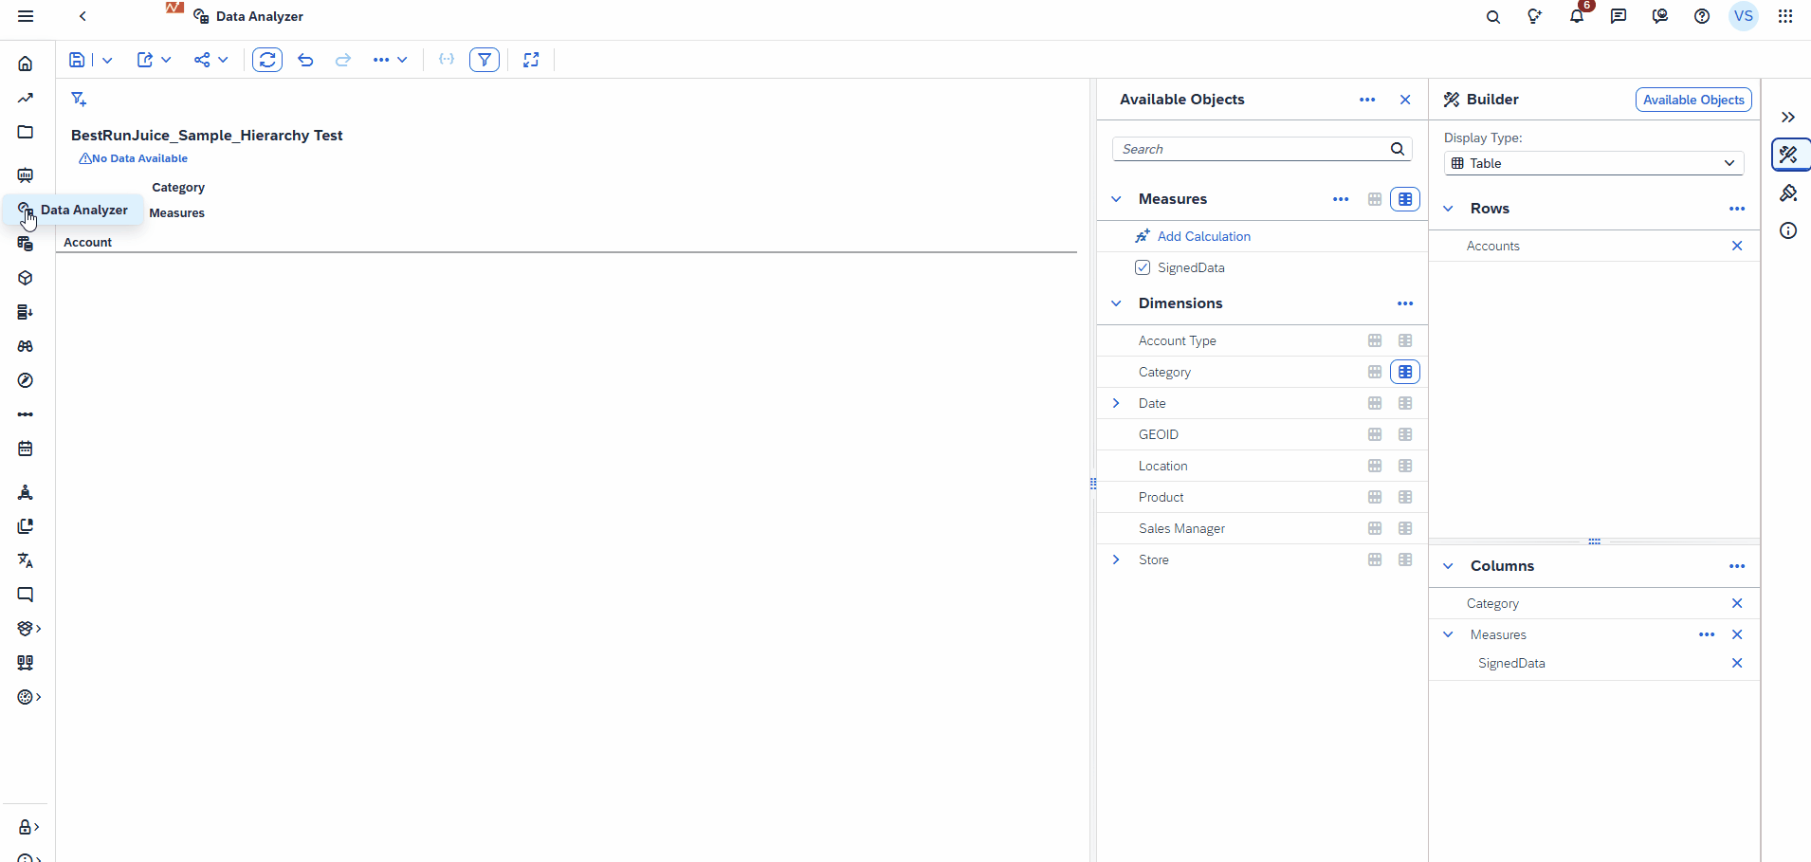Click the Add Calculation link
The image size is (1811, 862).
click(1202, 236)
